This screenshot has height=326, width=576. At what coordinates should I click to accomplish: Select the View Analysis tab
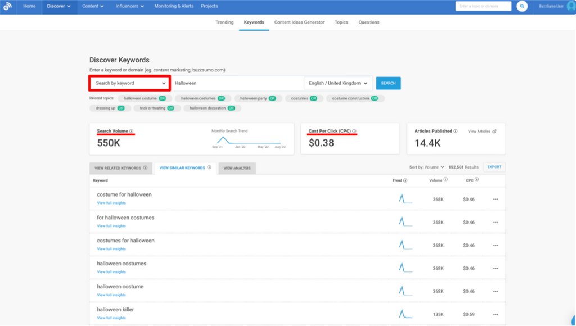tap(237, 168)
